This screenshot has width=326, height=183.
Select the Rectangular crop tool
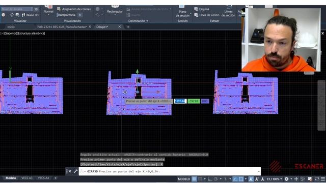115,9
